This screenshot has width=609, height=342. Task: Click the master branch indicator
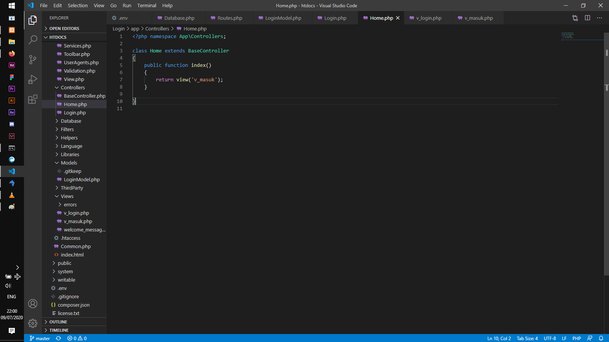(x=40, y=338)
